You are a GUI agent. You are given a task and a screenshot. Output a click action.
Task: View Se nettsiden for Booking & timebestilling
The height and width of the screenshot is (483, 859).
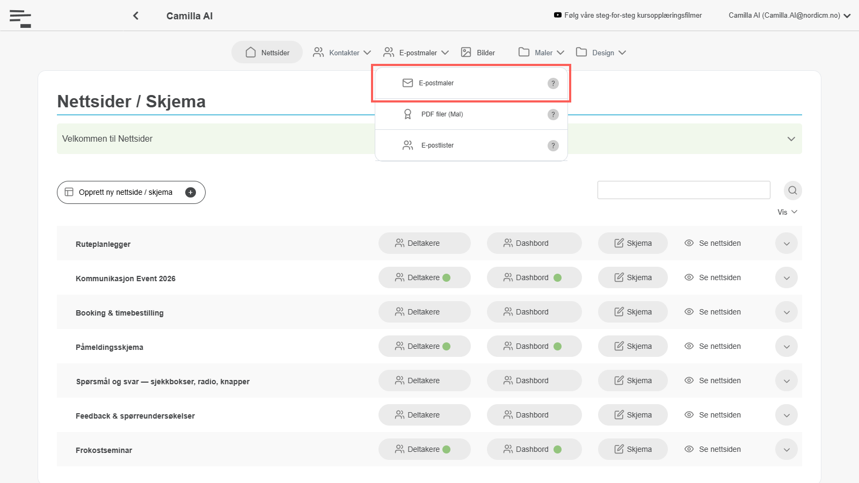click(x=712, y=312)
